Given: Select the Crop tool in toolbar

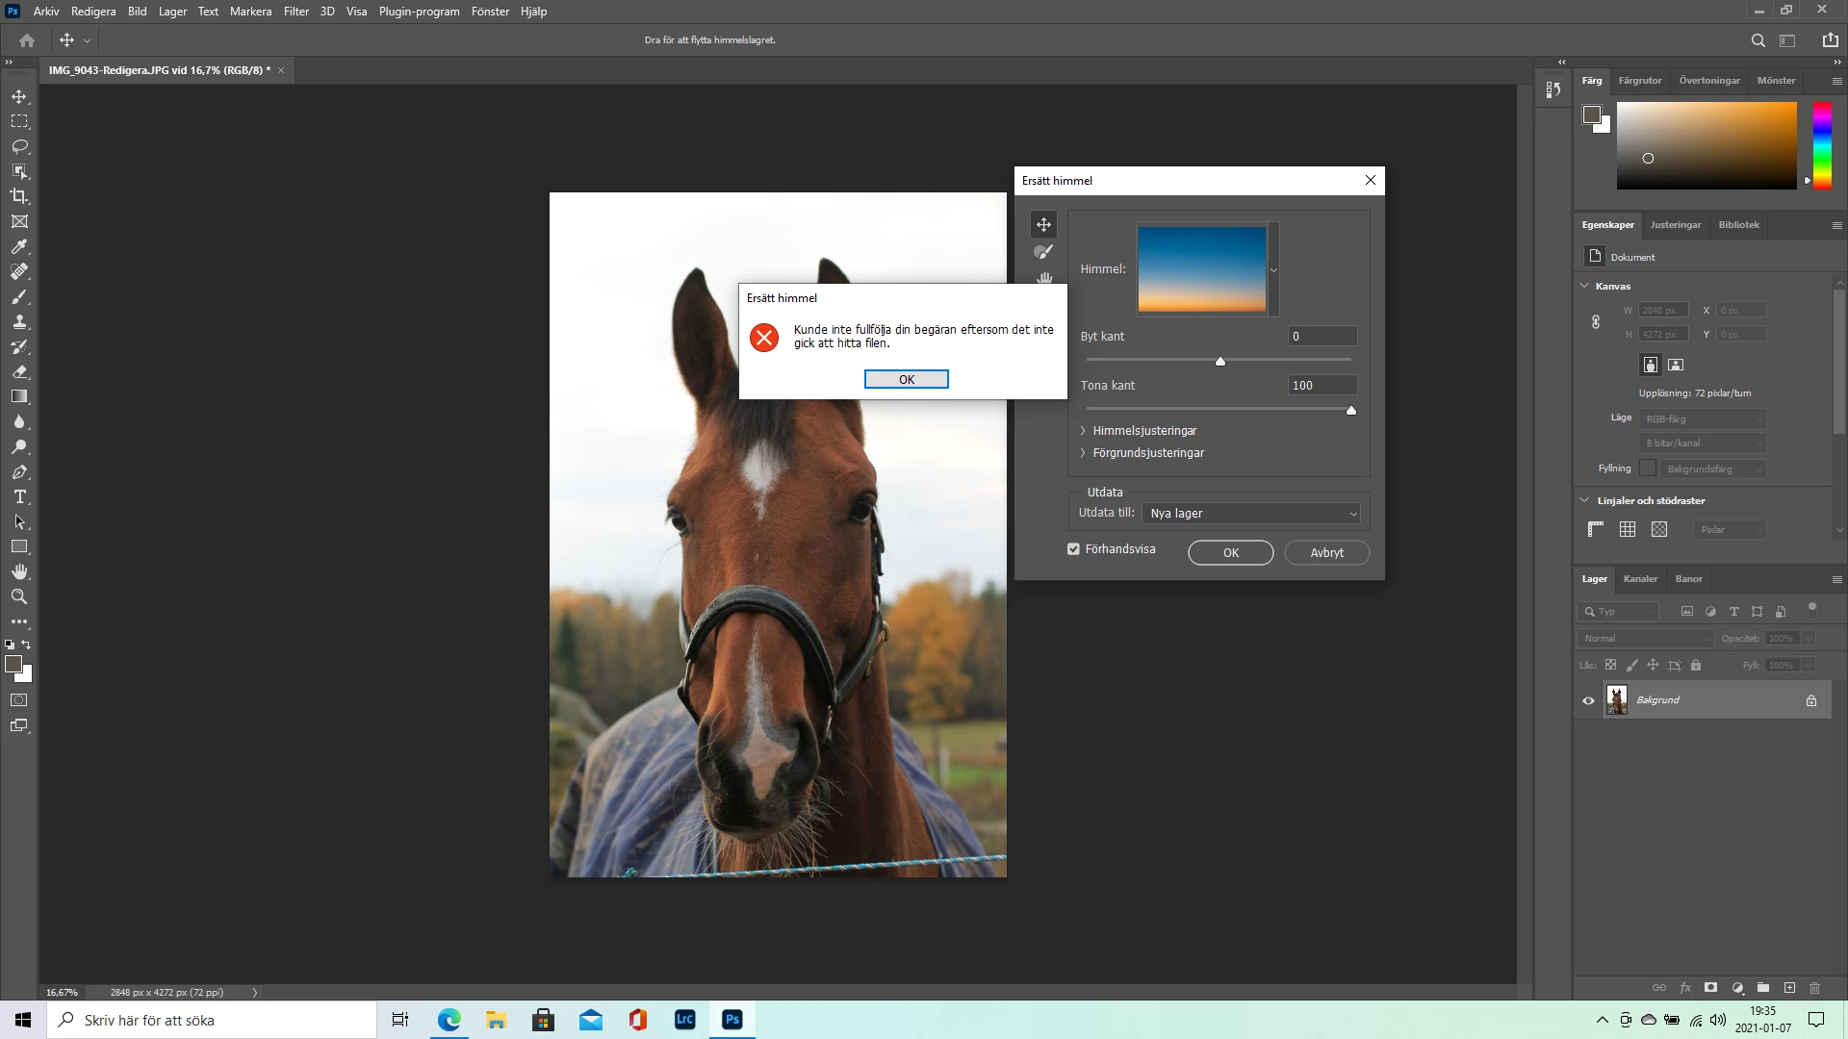Looking at the screenshot, I should click(x=19, y=196).
